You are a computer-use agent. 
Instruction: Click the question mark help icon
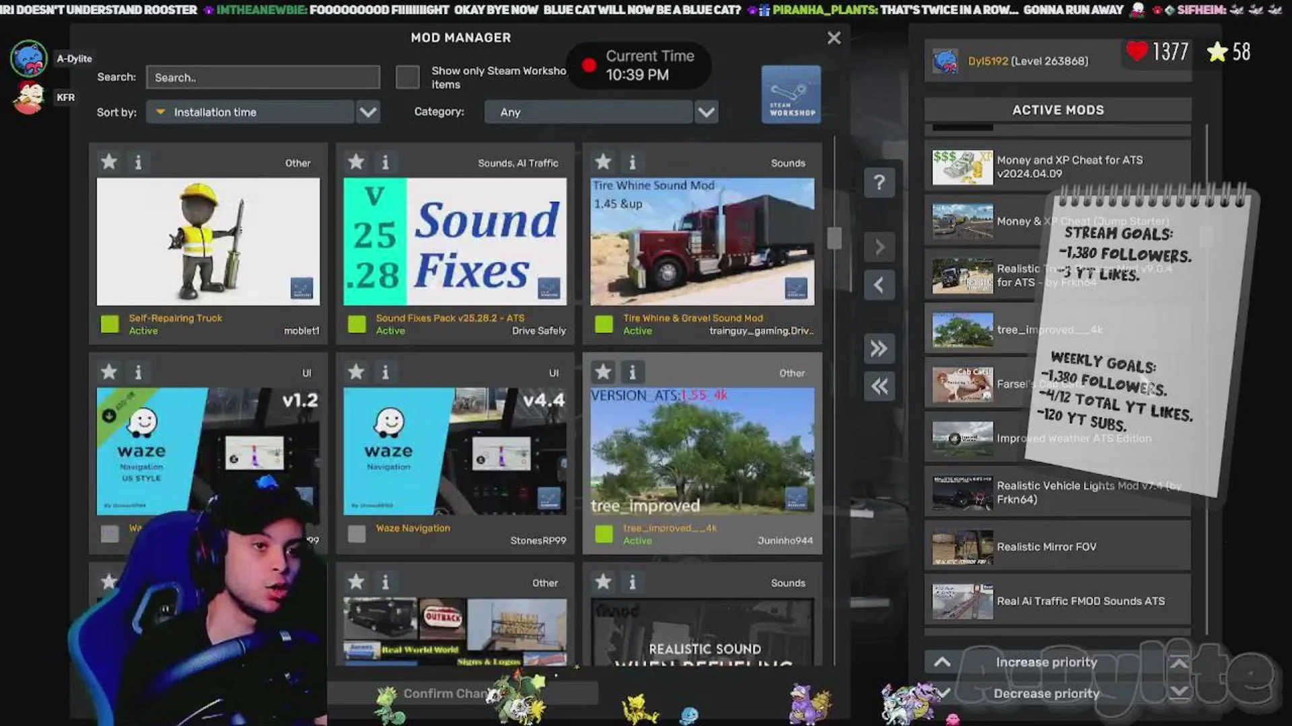(879, 183)
